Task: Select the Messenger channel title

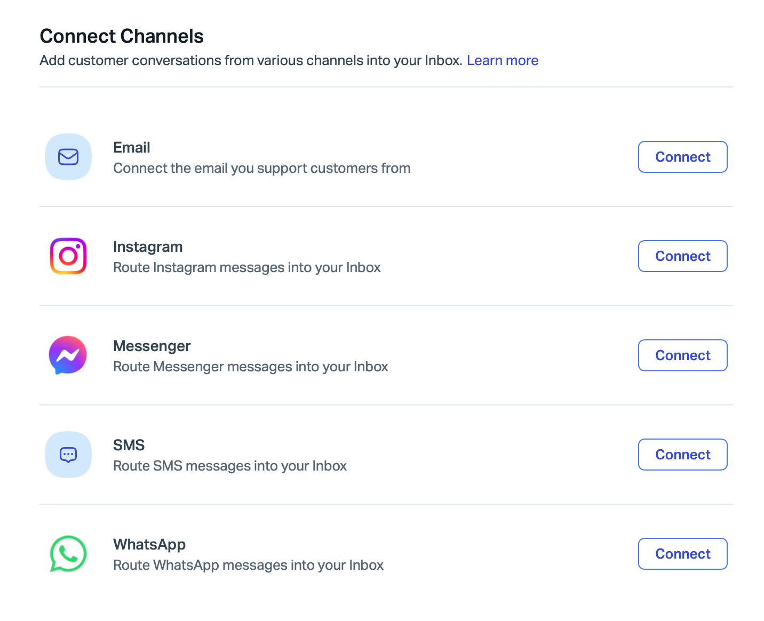Action: click(x=152, y=346)
